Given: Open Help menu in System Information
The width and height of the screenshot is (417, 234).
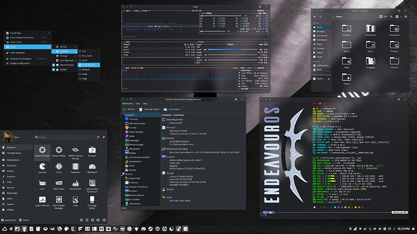Looking at the screenshot, I should tap(145, 104).
